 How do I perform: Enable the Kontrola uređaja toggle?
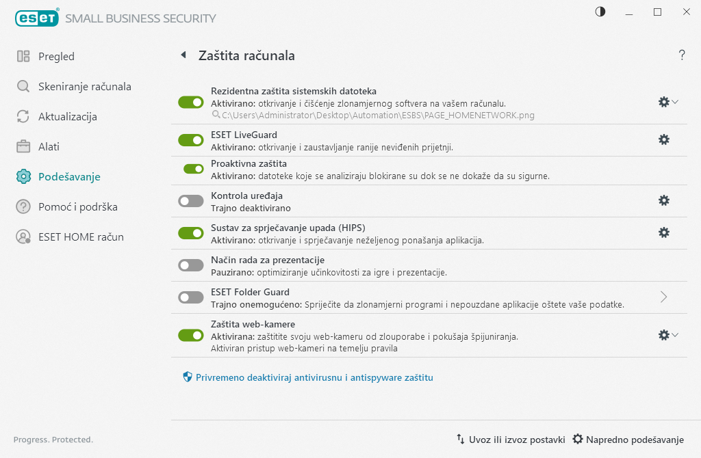[x=190, y=200]
